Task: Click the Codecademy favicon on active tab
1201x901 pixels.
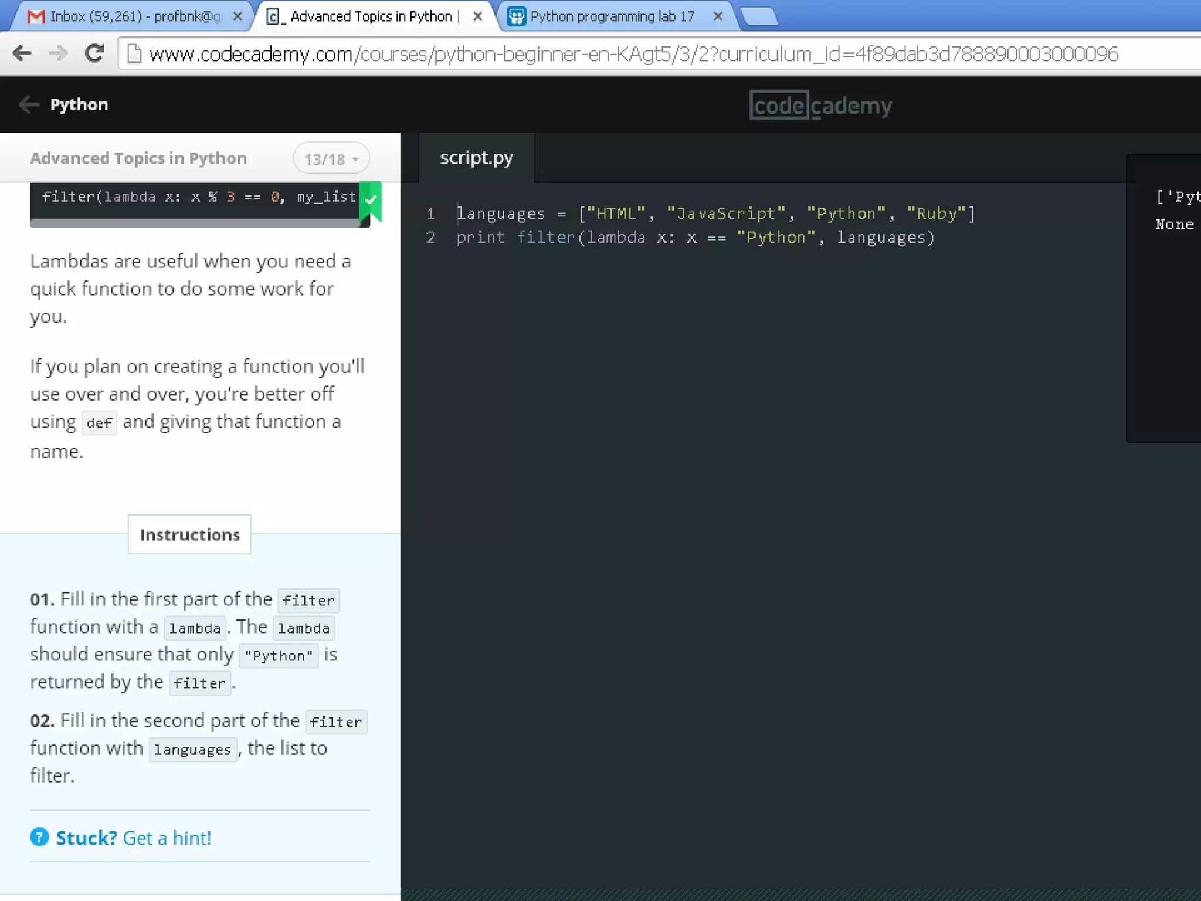Action: (274, 16)
